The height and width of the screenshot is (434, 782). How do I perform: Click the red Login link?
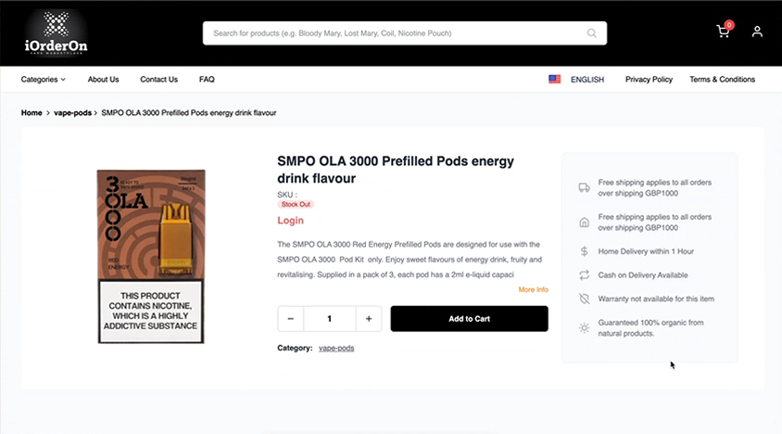(x=290, y=221)
